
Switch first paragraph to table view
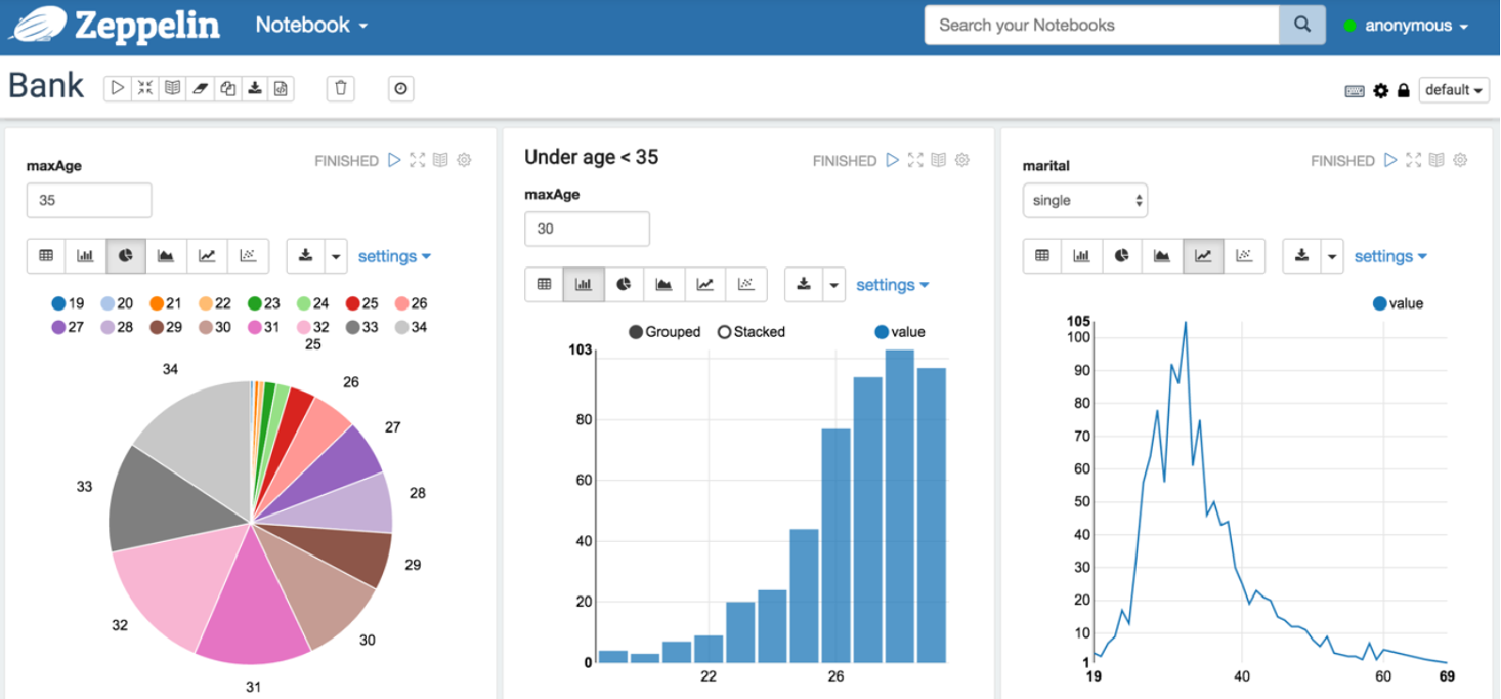46,256
